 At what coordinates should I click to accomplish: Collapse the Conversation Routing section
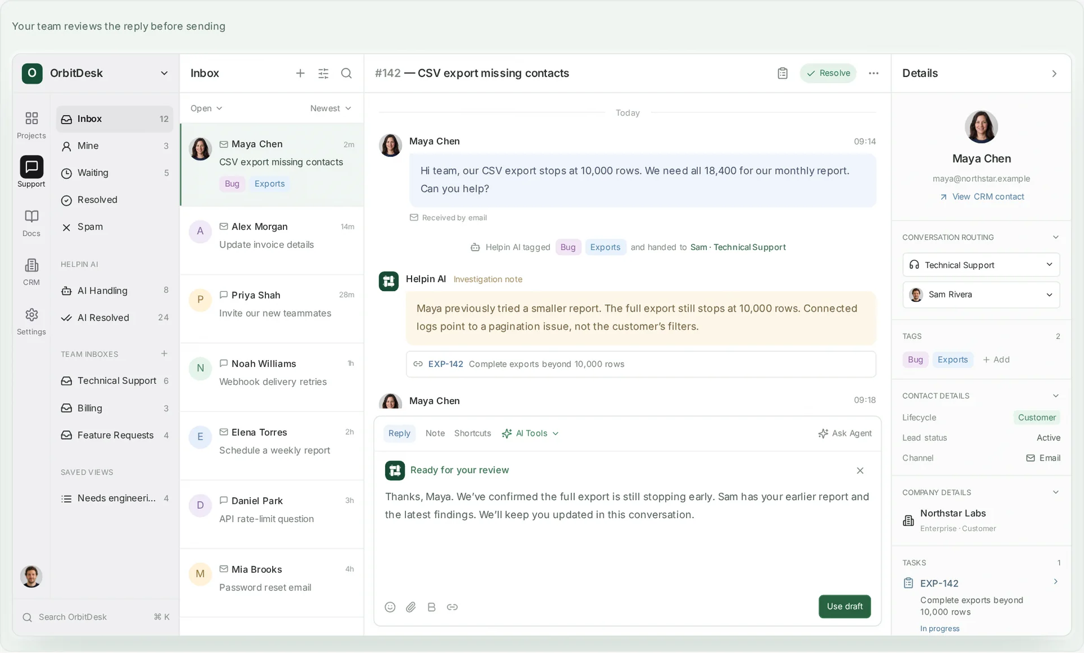click(1055, 238)
